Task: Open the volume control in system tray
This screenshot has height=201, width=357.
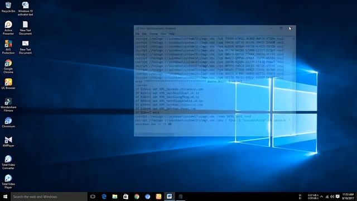Action: point(332,197)
